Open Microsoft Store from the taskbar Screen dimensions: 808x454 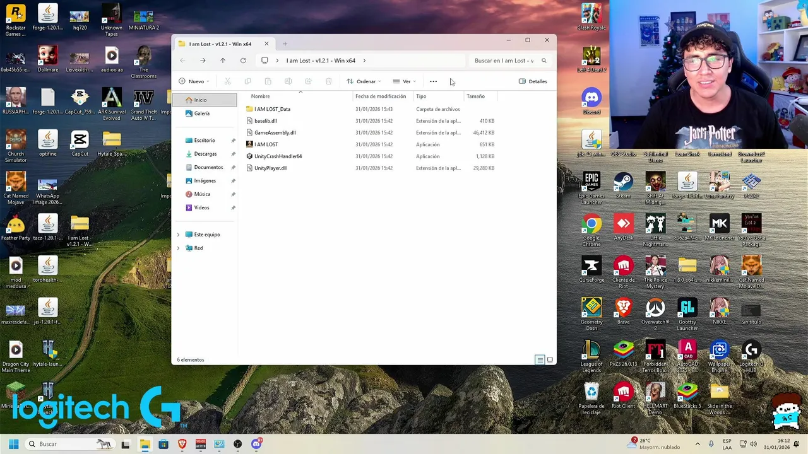click(x=163, y=444)
